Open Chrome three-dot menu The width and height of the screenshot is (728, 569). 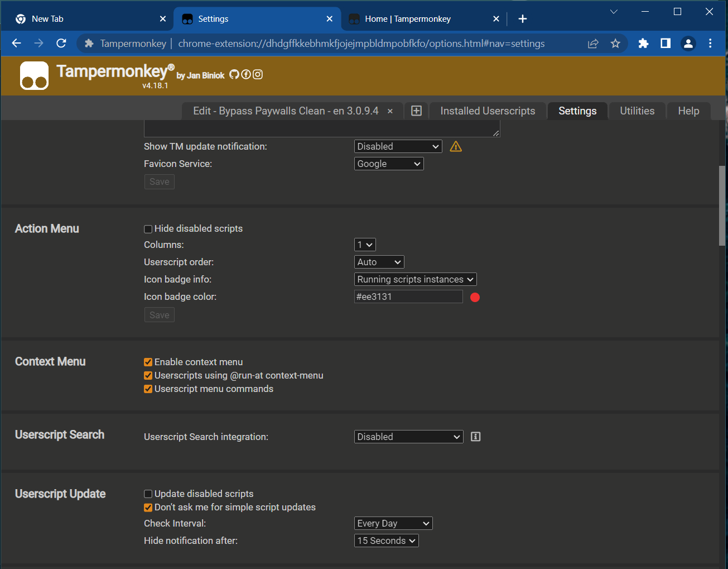710,43
